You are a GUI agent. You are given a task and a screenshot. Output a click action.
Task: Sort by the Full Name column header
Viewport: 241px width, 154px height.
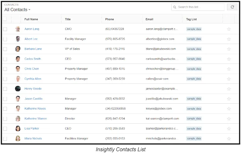tap(31, 19)
